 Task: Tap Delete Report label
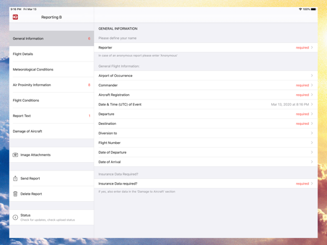31,194
